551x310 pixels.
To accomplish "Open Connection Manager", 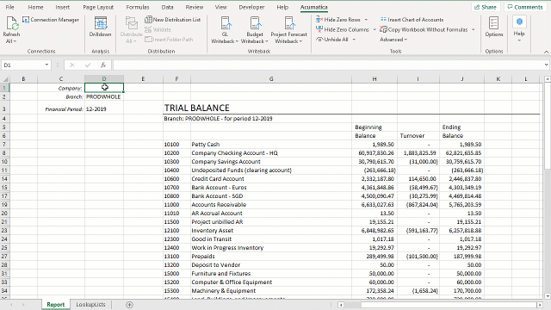I will click(x=51, y=20).
